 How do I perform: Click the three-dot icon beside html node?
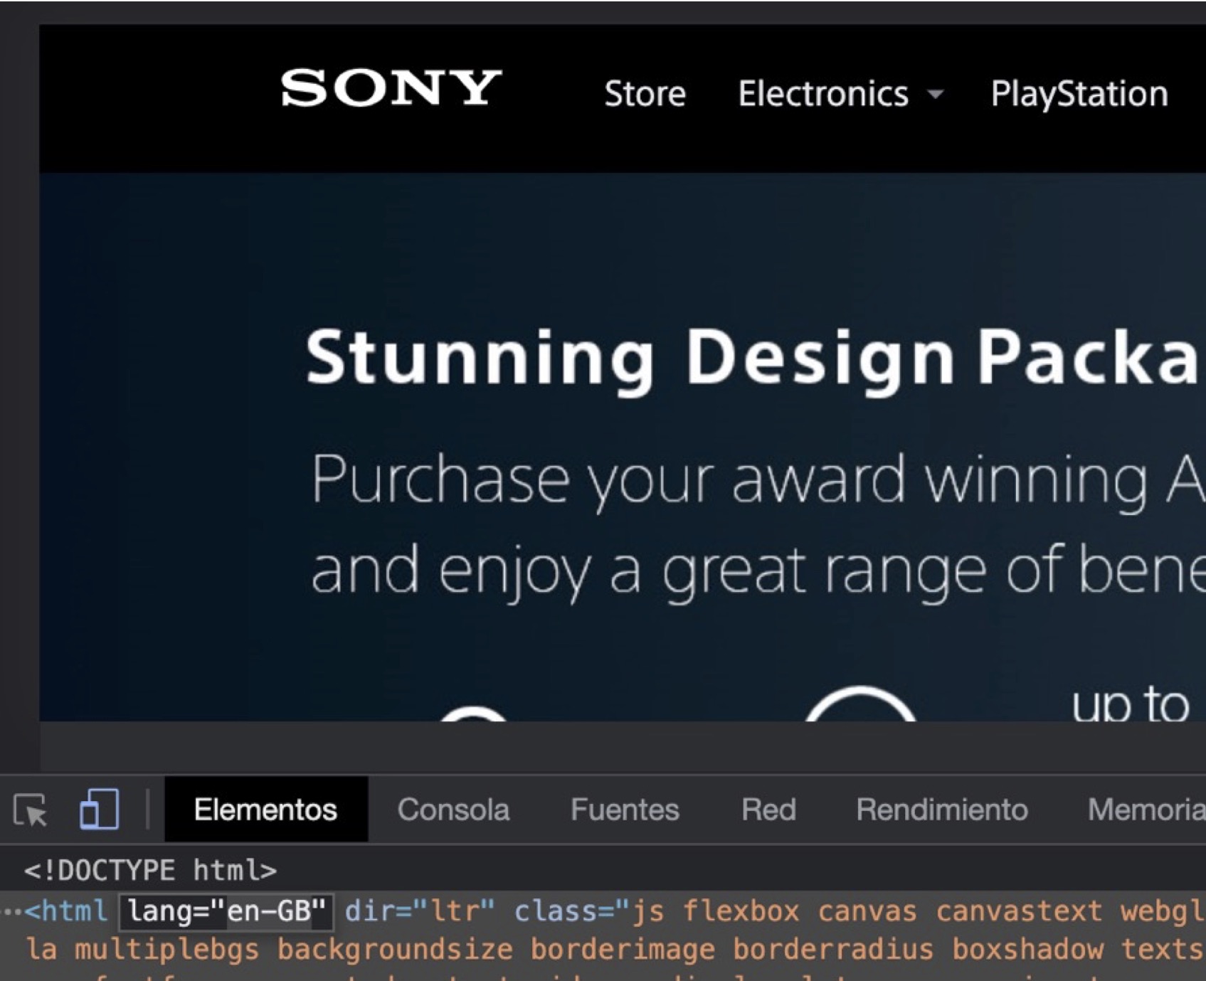(12, 912)
